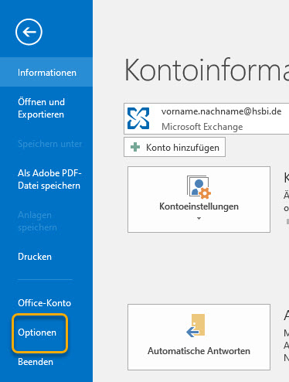Expand the Kontoeinstellungen dropdown arrow
The width and height of the screenshot is (289, 382).
click(x=199, y=218)
